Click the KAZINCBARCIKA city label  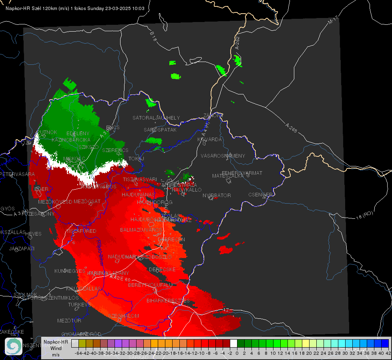coord(71,140)
